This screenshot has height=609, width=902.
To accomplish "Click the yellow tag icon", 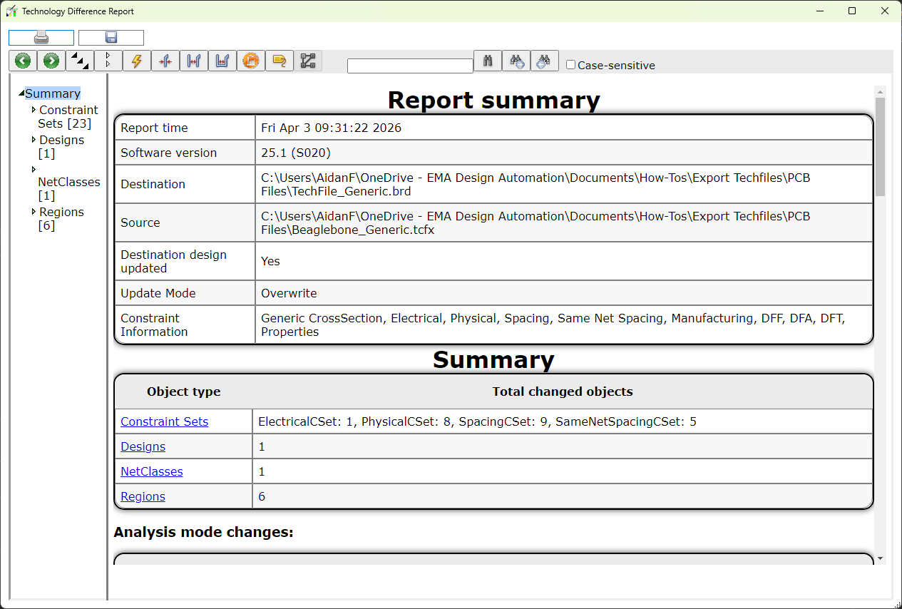I will click(x=279, y=61).
